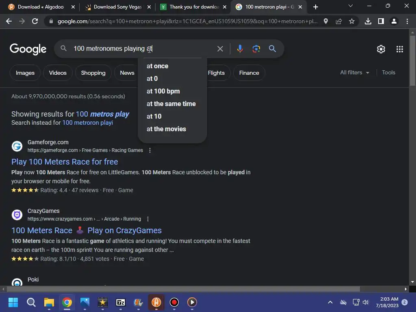
Task: Click the Chrome forward arrow button
Action: pos(22,21)
